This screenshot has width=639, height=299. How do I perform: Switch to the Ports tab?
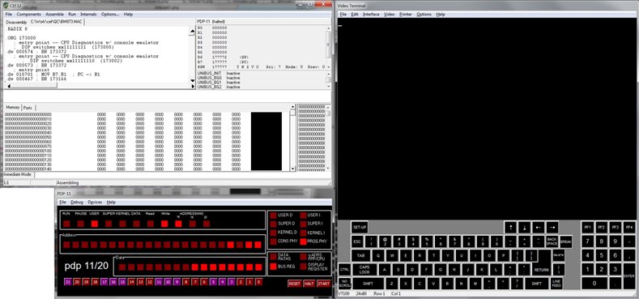pyautogui.click(x=28, y=108)
